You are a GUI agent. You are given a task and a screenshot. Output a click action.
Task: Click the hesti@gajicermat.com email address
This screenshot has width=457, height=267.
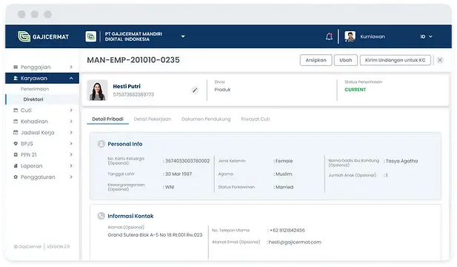point(295,243)
